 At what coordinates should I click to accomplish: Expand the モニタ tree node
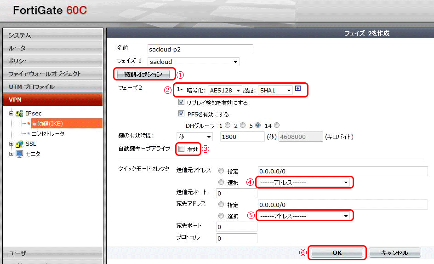click(x=11, y=154)
